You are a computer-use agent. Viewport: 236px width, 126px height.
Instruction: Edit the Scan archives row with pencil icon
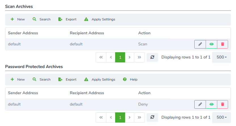(x=200, y=44)
